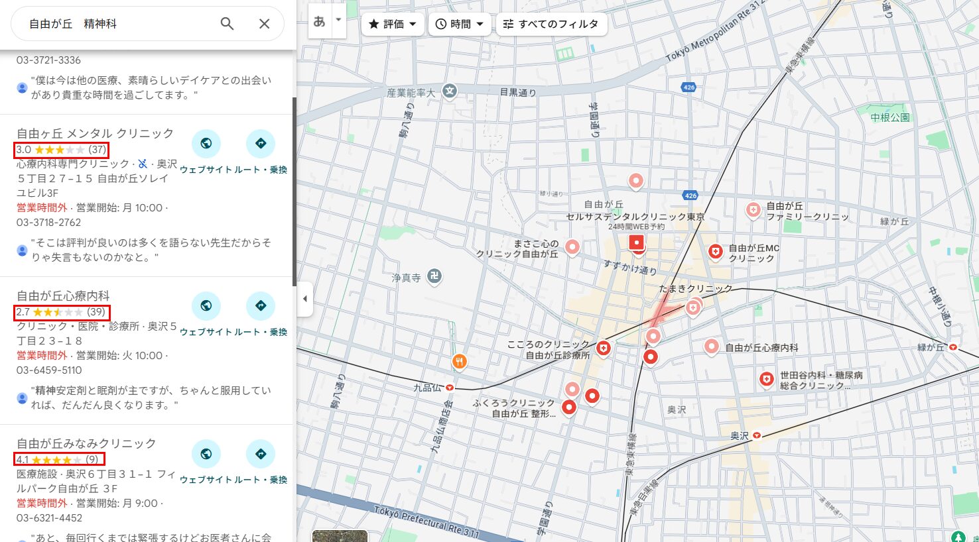The width and height of the screenshot is (979, 542).
Task: Click the 4.1 rating with 9 reviews
Action: click(x=59, y=459)
